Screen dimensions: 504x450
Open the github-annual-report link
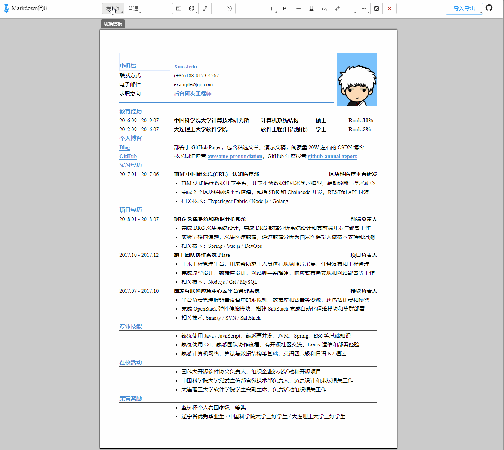[x=332, y=157]
